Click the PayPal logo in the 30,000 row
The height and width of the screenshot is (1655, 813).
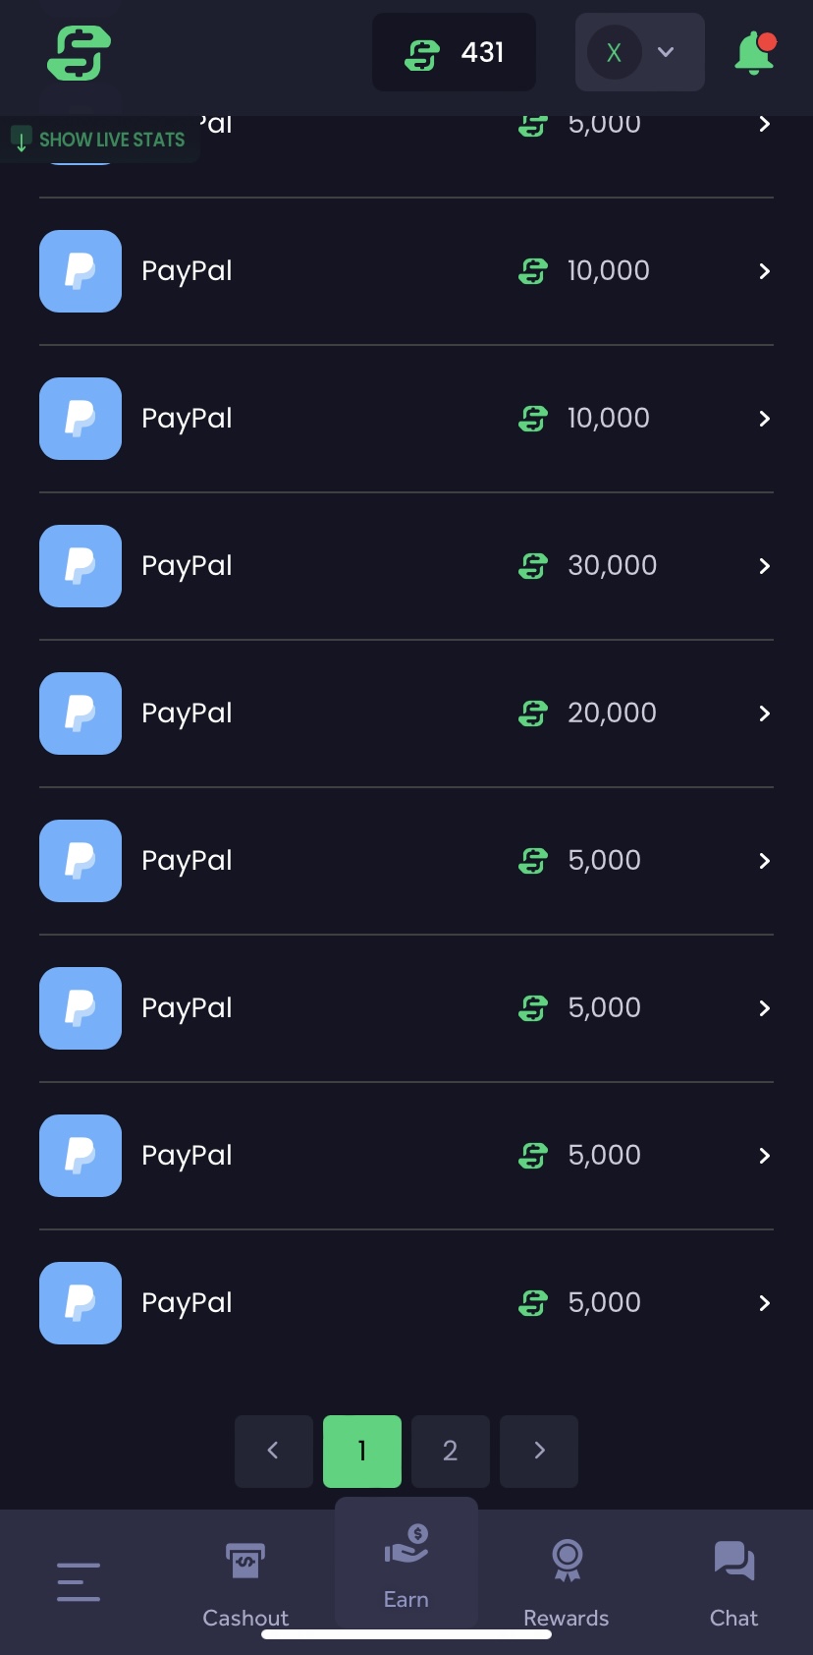[81, 566]
